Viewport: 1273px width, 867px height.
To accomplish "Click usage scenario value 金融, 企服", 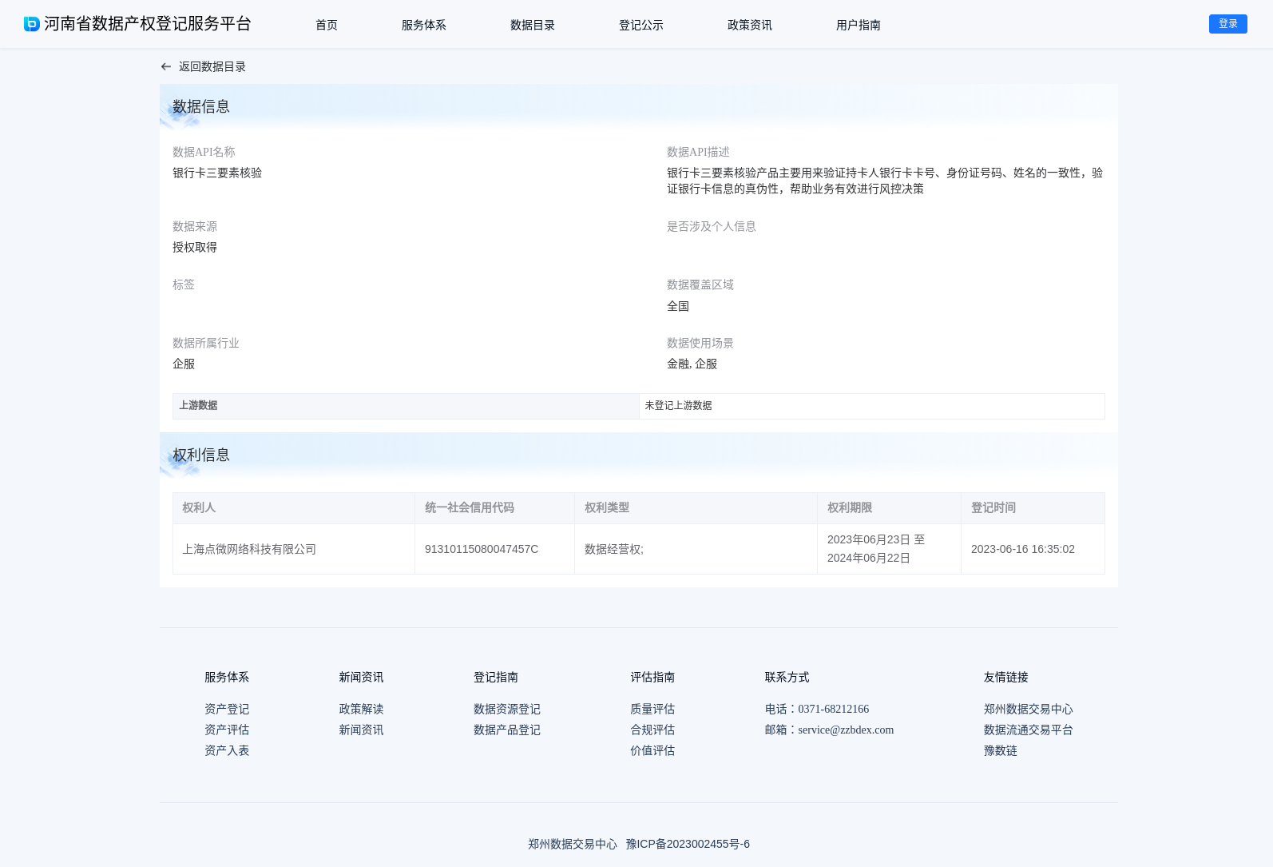I will point(692,364).
